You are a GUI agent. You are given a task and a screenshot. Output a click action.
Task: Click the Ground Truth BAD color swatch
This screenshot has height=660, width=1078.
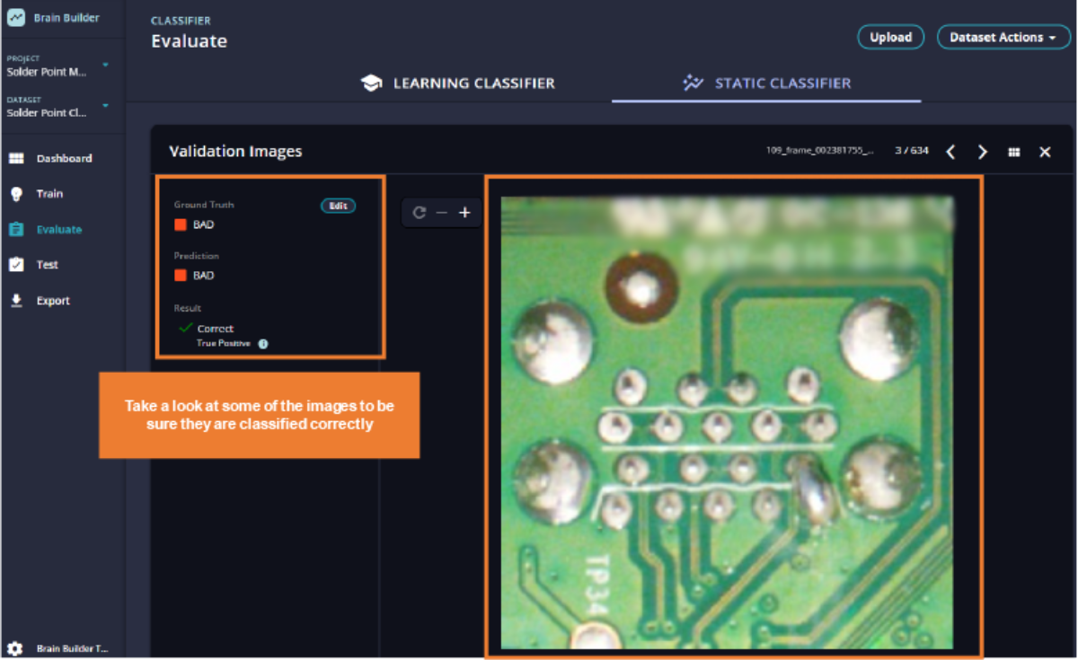(180, 224)
